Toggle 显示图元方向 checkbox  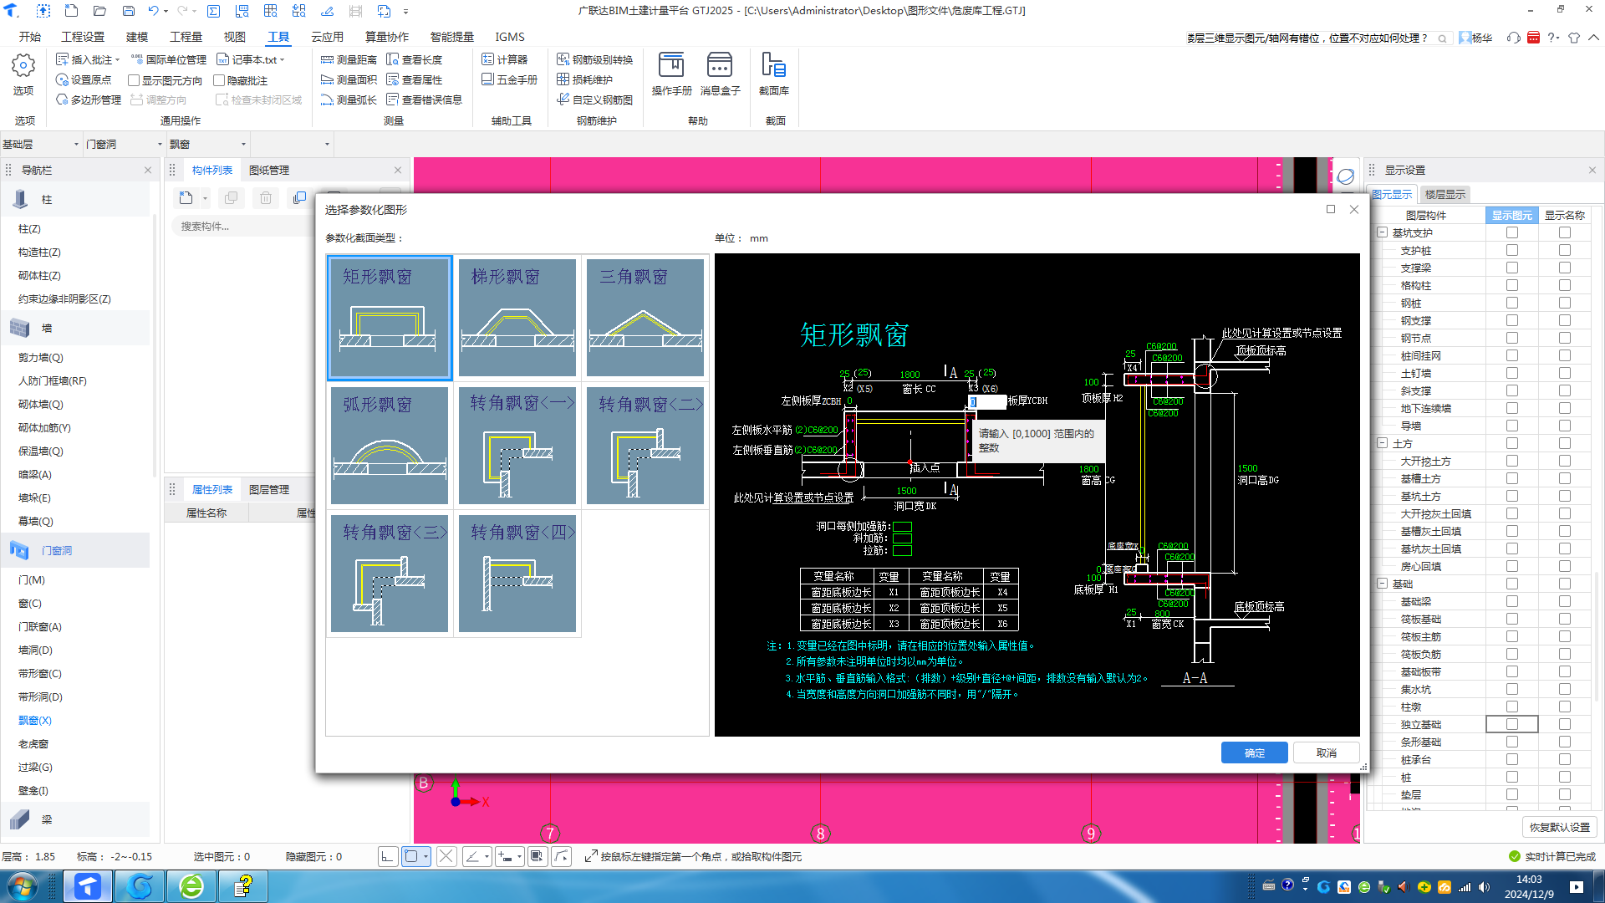[134, 80]
